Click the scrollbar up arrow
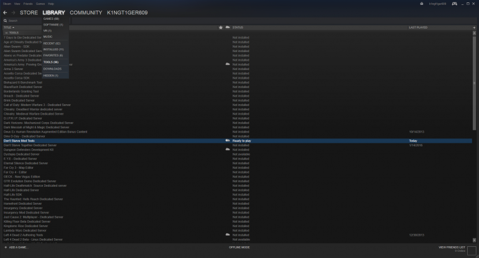Viewport: 479px width, 258px height. tap(474, 33)
